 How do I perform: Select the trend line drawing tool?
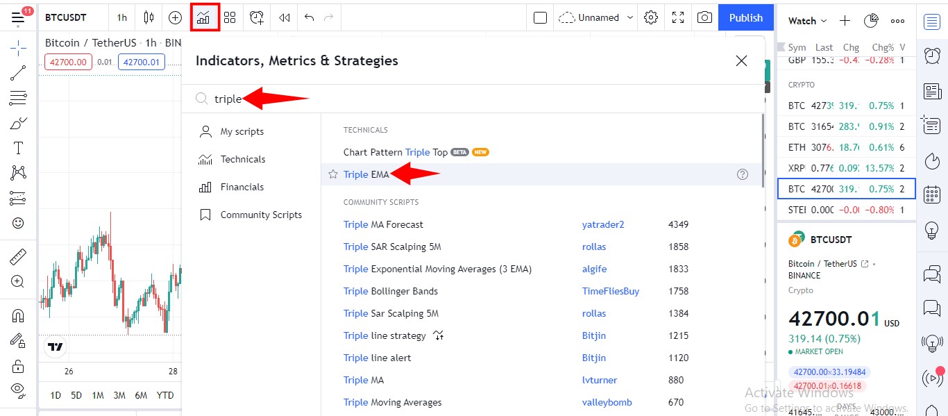(18, 73)
